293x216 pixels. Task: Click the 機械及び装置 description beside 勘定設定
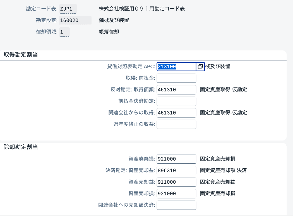point(114,20)
